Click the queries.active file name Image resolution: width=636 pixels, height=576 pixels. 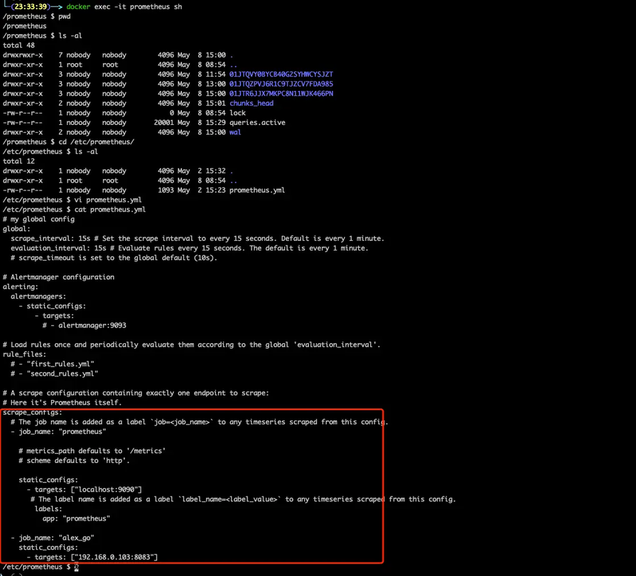coord(257,122)
